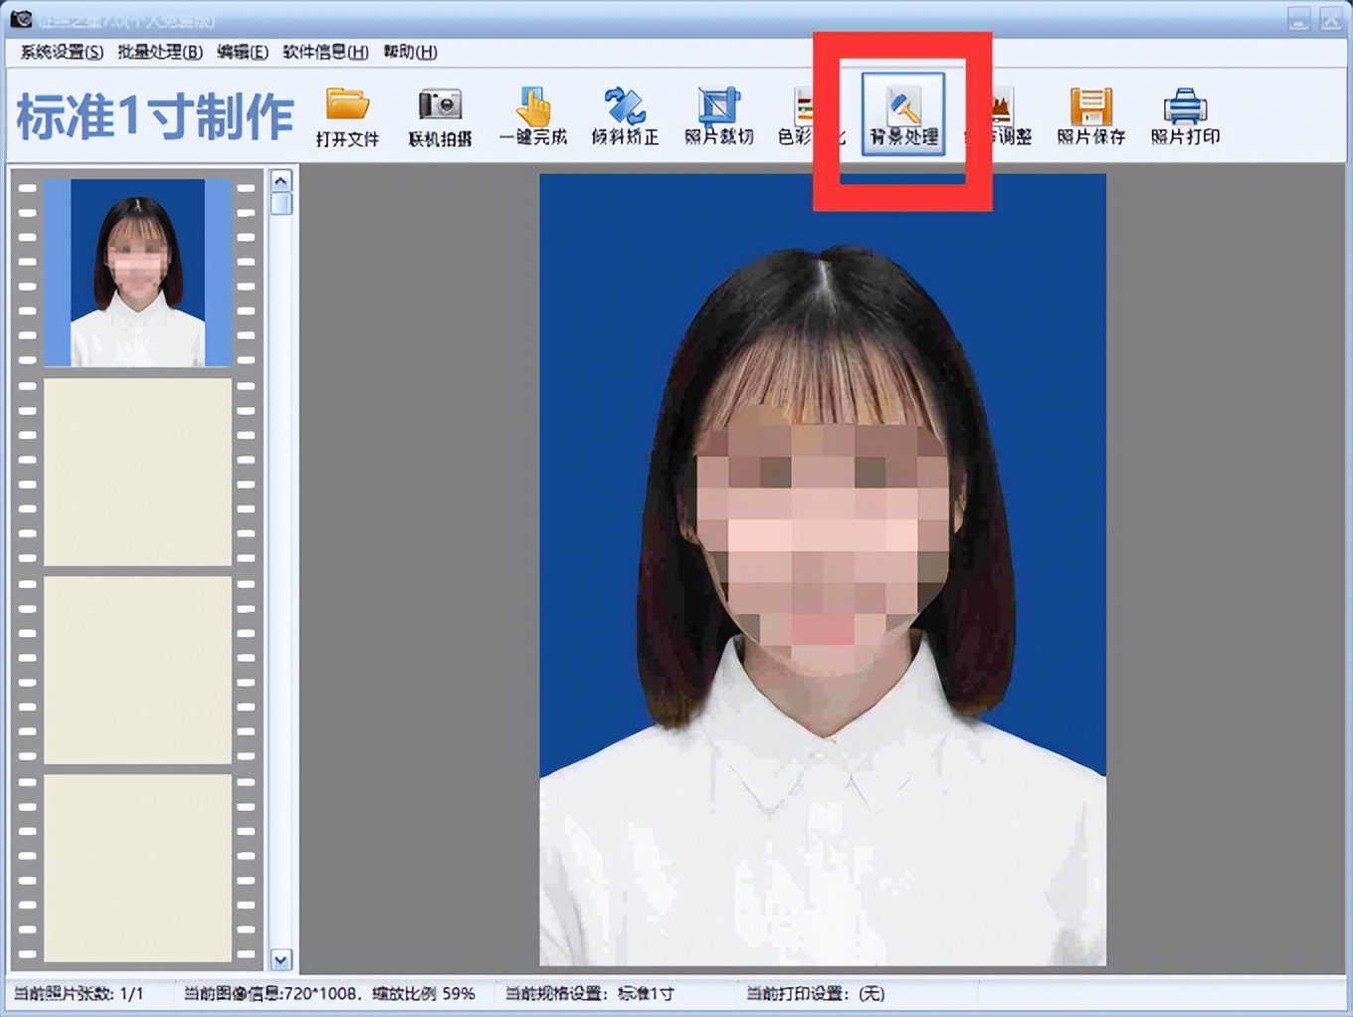Open 背景处理 background processing

tap(903, 115)
